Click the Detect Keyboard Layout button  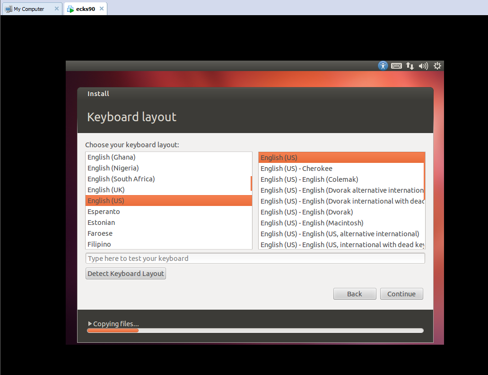coord(126,273)
